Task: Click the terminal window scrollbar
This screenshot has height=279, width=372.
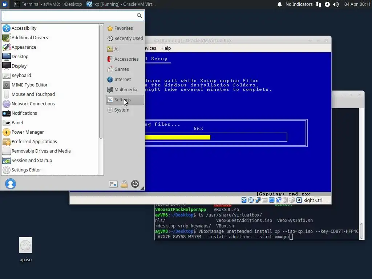Action: pyautogui.click(x=361, y=231)
